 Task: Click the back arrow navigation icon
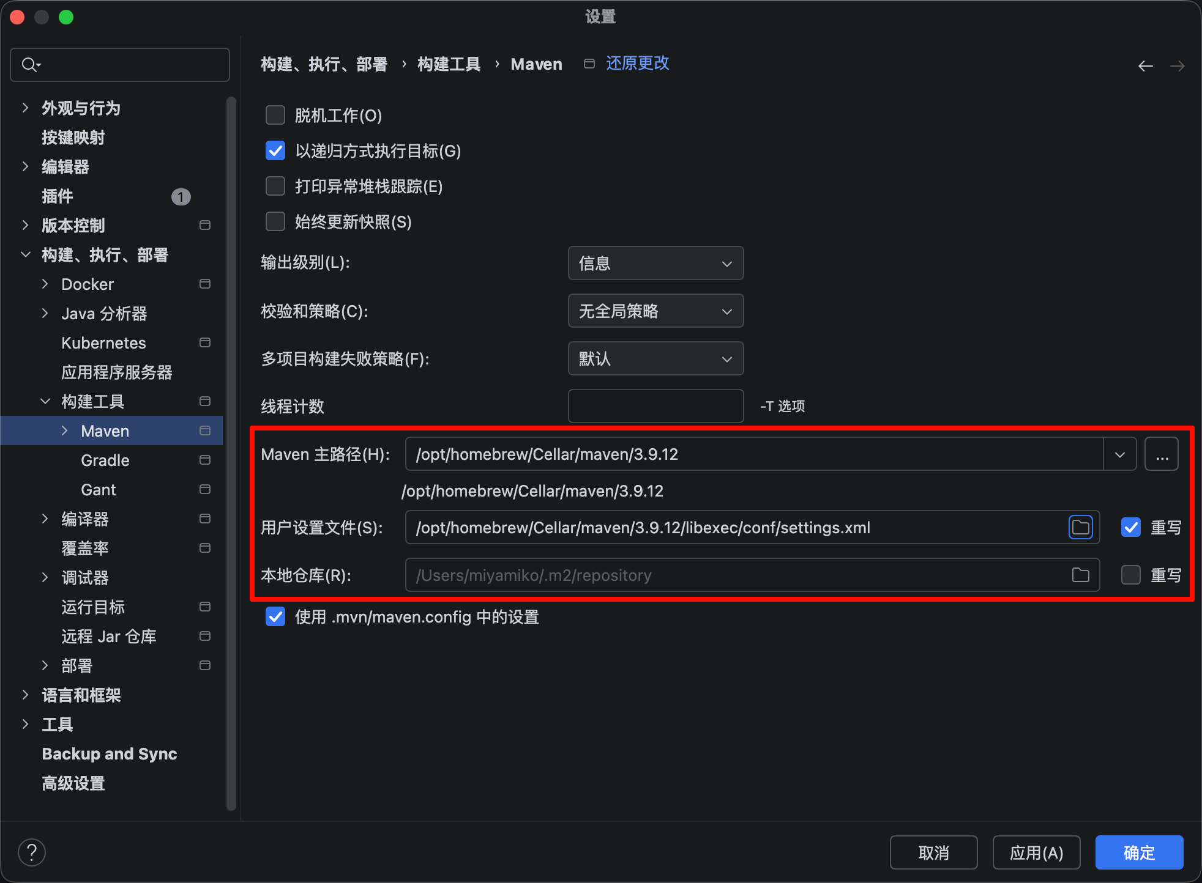1145,66
